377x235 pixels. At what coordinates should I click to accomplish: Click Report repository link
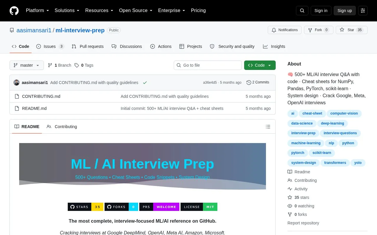[x=303, y=223]
